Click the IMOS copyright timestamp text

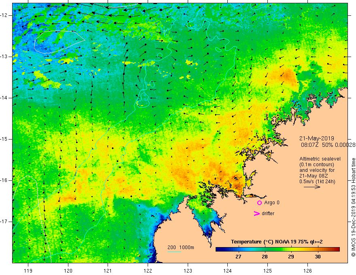click(353, 207)
